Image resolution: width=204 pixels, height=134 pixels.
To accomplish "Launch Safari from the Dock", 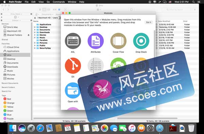I will (x=40, y=128).
